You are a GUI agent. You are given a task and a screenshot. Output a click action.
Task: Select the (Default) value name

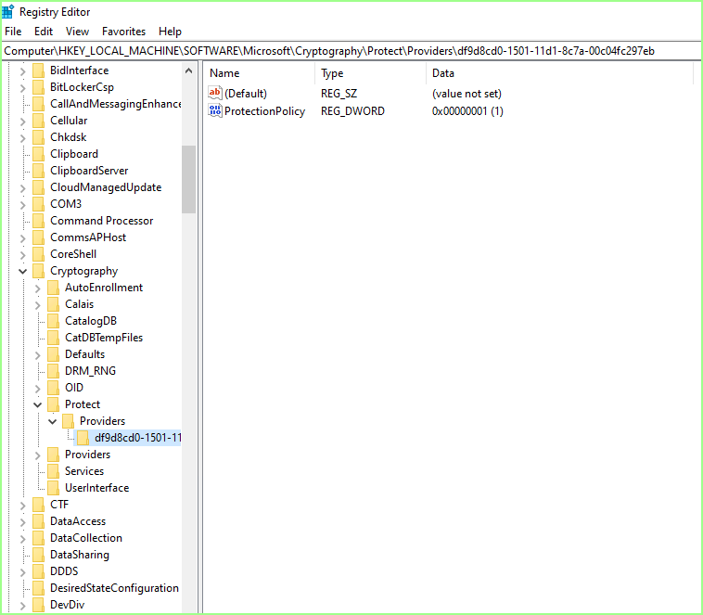pyautogui.click(x=246, y=94)
